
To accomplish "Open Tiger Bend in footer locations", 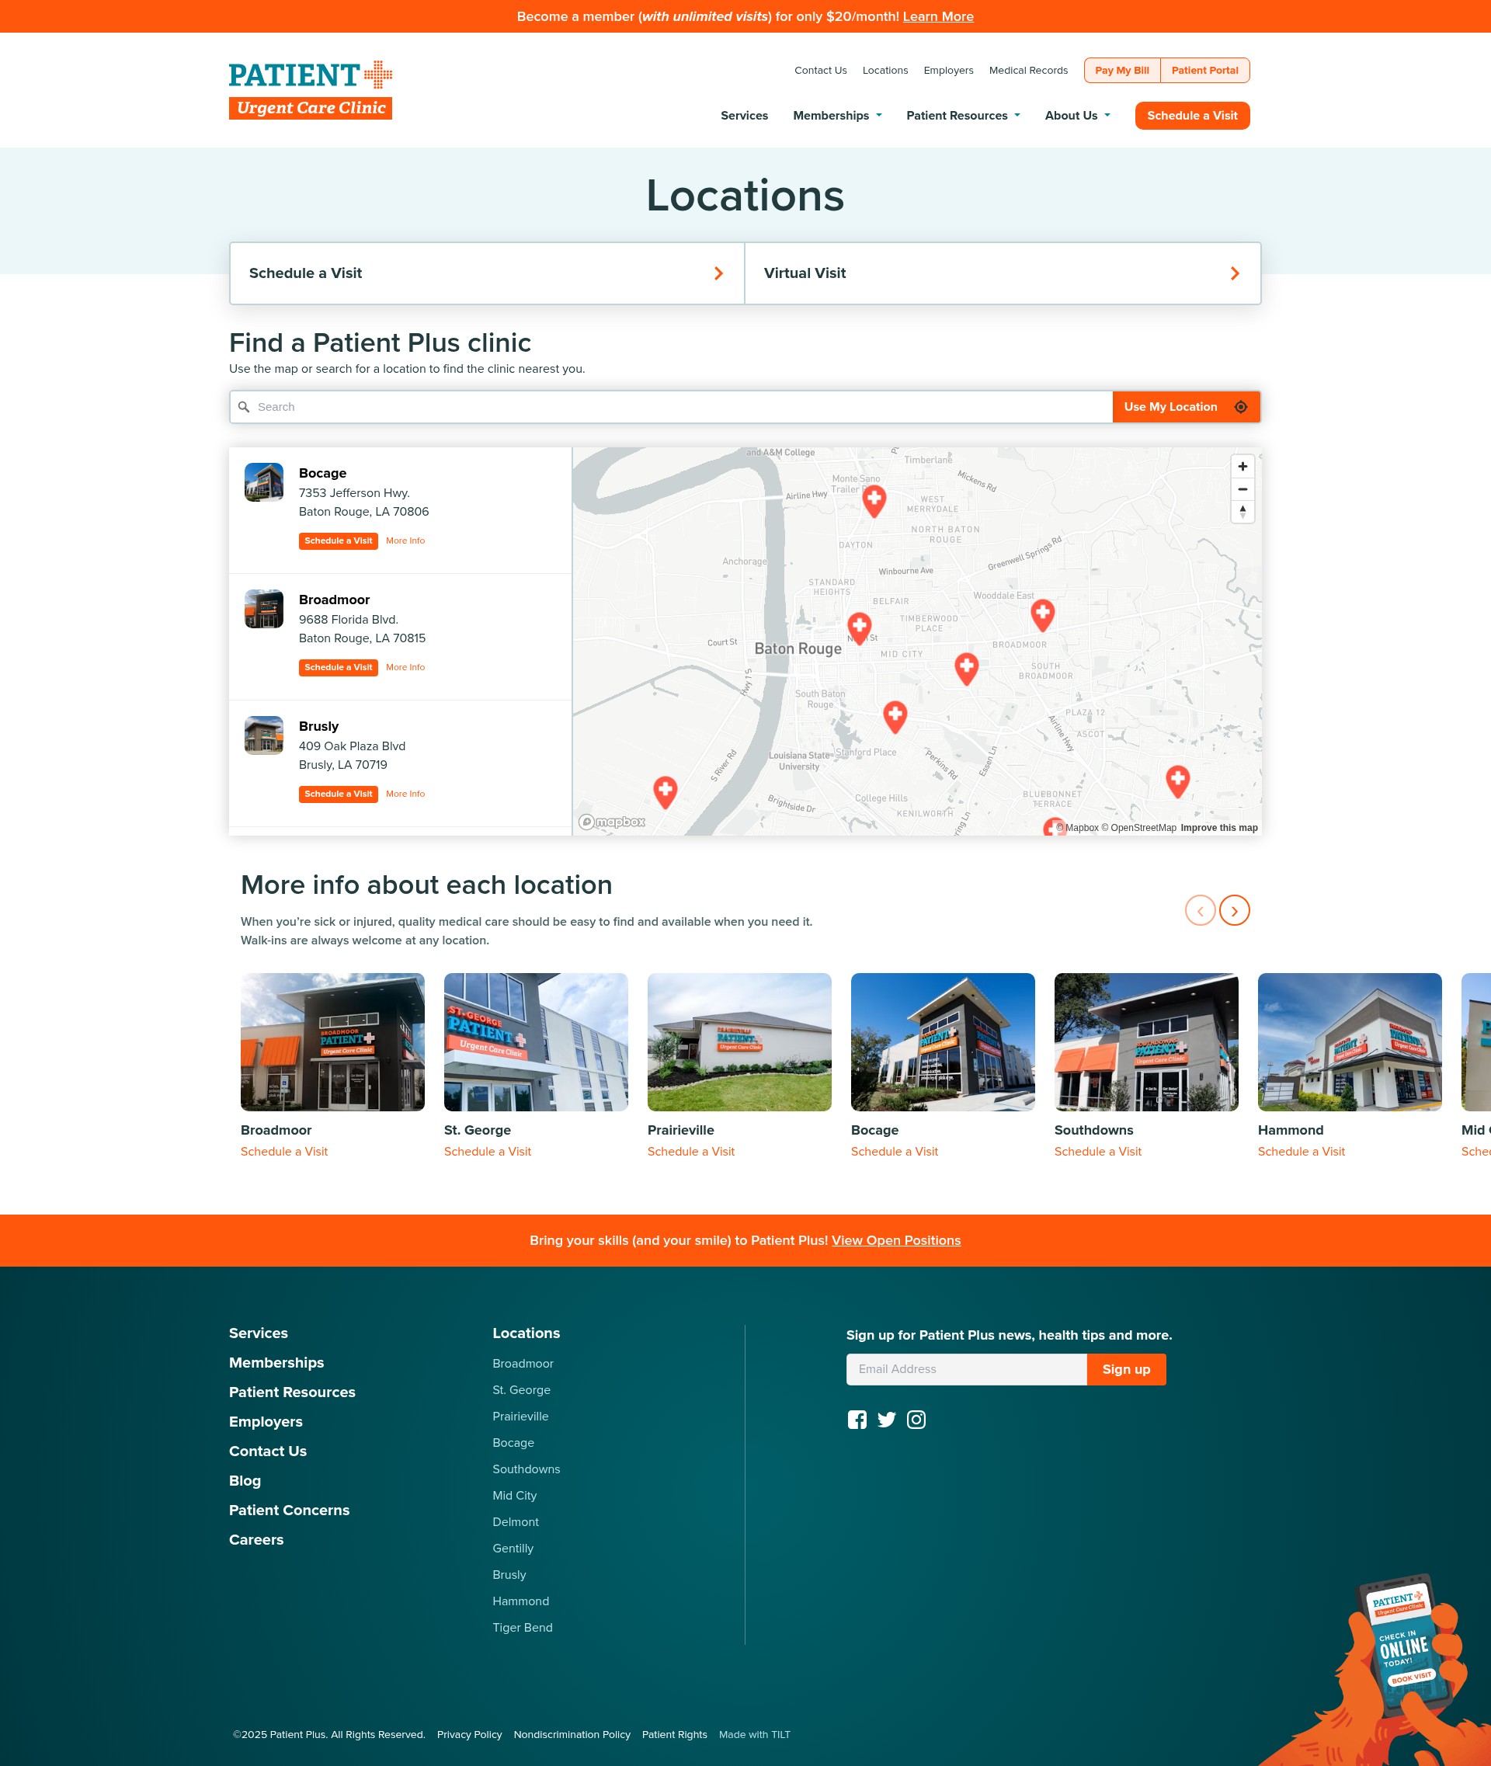I will [523, 1627].
